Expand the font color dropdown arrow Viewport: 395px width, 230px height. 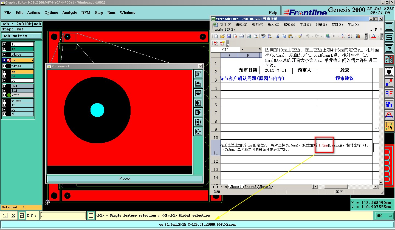tap(378, 36)
